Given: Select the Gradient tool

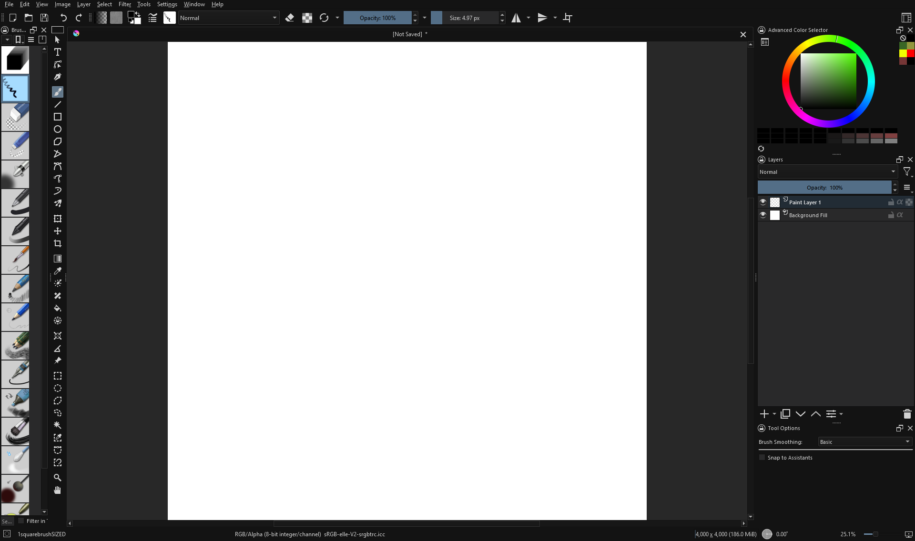Looking at the screenshot, I should click(x=58, y=259).
